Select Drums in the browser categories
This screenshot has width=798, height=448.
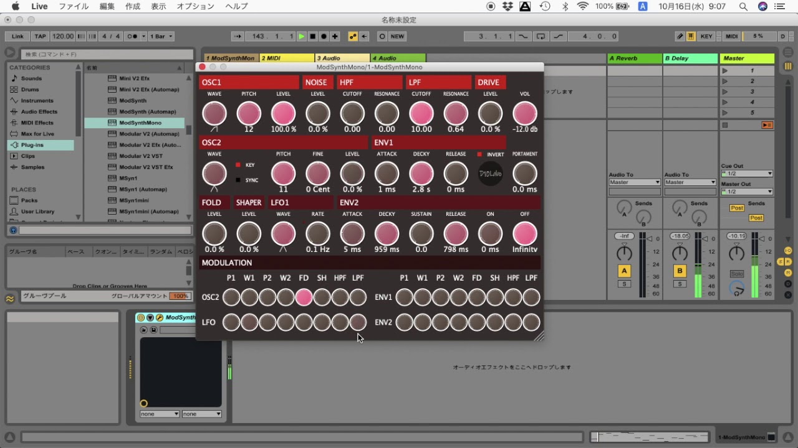[30, 90]
